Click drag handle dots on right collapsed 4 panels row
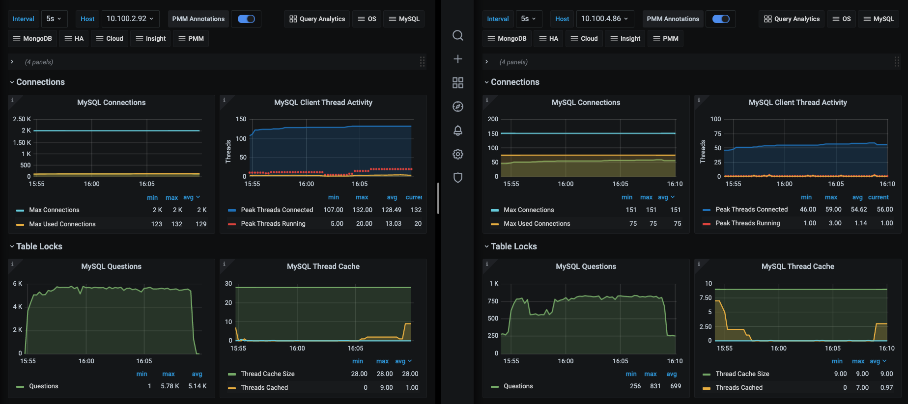This screenshot has height=404, width=908. 897,62
